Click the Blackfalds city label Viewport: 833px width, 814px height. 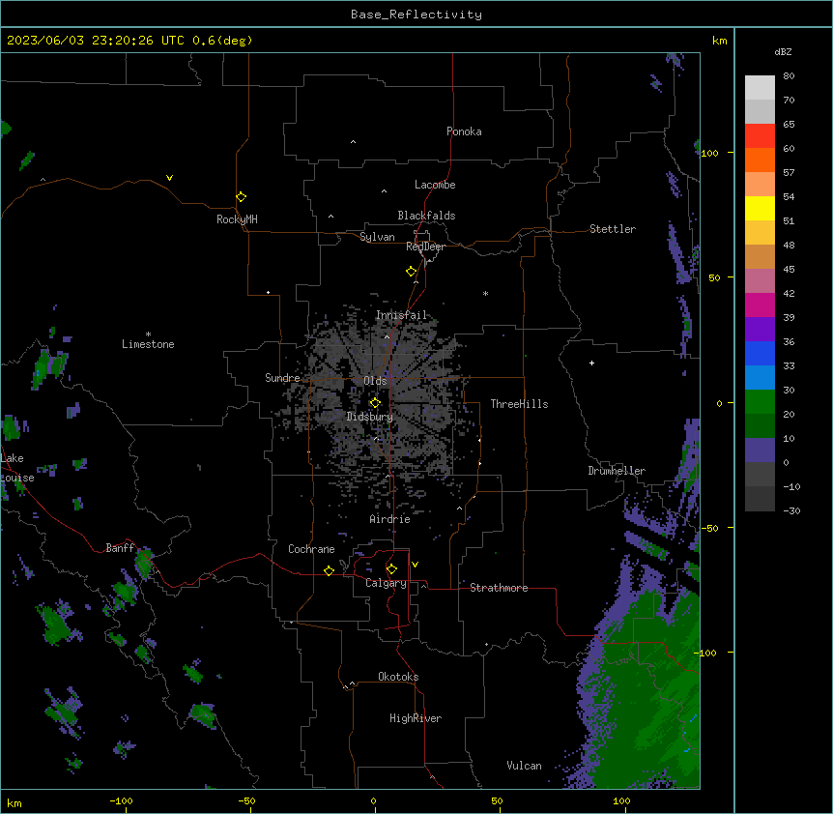426,216
